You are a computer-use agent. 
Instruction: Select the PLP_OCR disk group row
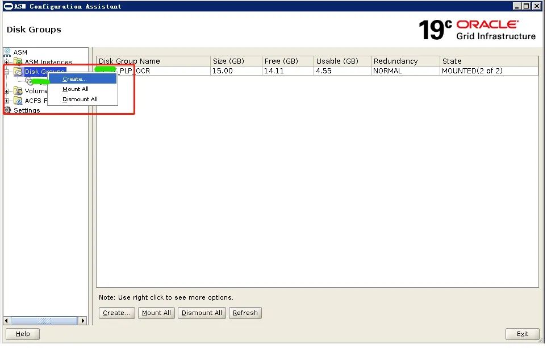pyautogui.click(x=318, y=71)
